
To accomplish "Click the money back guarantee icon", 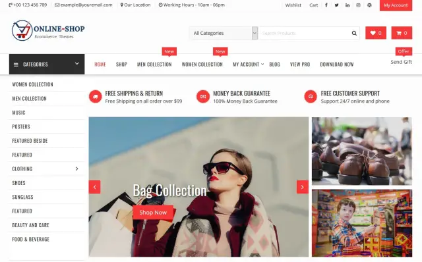I will 203,97.
